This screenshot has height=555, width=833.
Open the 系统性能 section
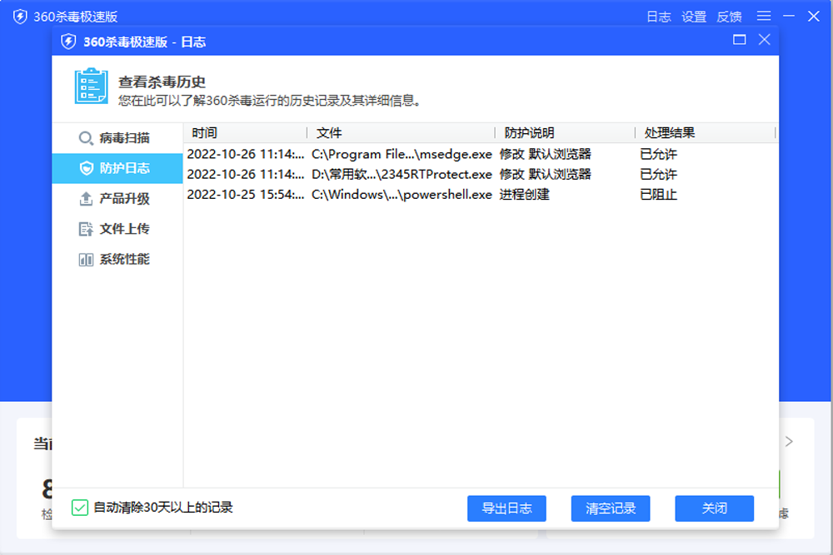(x=117, y=260)
